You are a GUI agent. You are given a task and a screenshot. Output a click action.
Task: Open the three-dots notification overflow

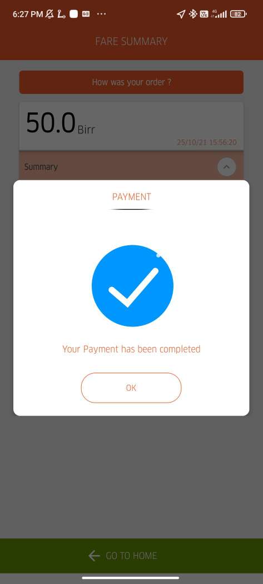pos(101,14)
